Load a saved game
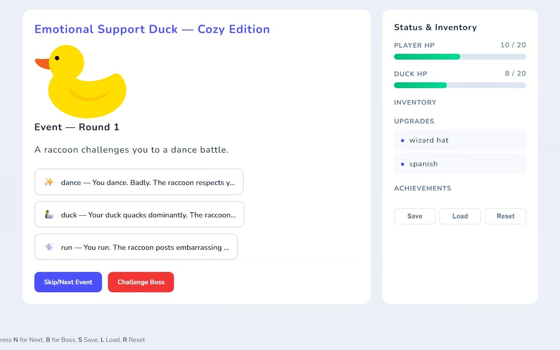The image size is (560, 350). pyautogui.click(x=460, y=216)
